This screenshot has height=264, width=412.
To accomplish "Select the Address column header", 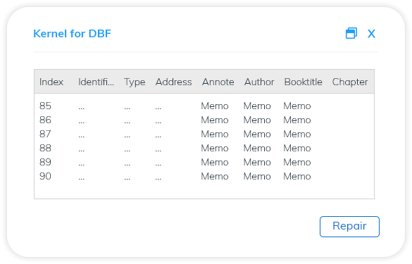I will (173, 82).
